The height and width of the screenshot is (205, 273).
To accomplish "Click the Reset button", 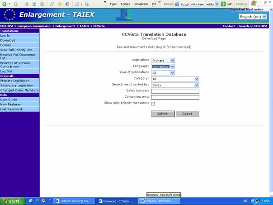I will (x=187, y=114).
